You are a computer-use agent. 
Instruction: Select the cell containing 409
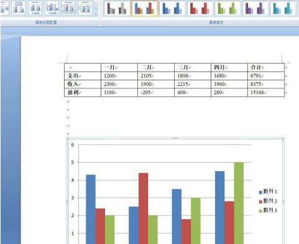pyautogui.click(x=193, y=92)
